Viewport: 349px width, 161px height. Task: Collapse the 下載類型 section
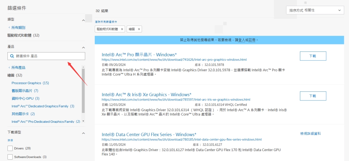(x=84, y=133)
